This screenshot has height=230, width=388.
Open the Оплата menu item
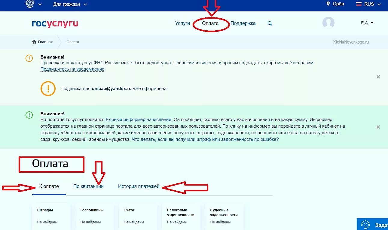[x=210, y=23]
